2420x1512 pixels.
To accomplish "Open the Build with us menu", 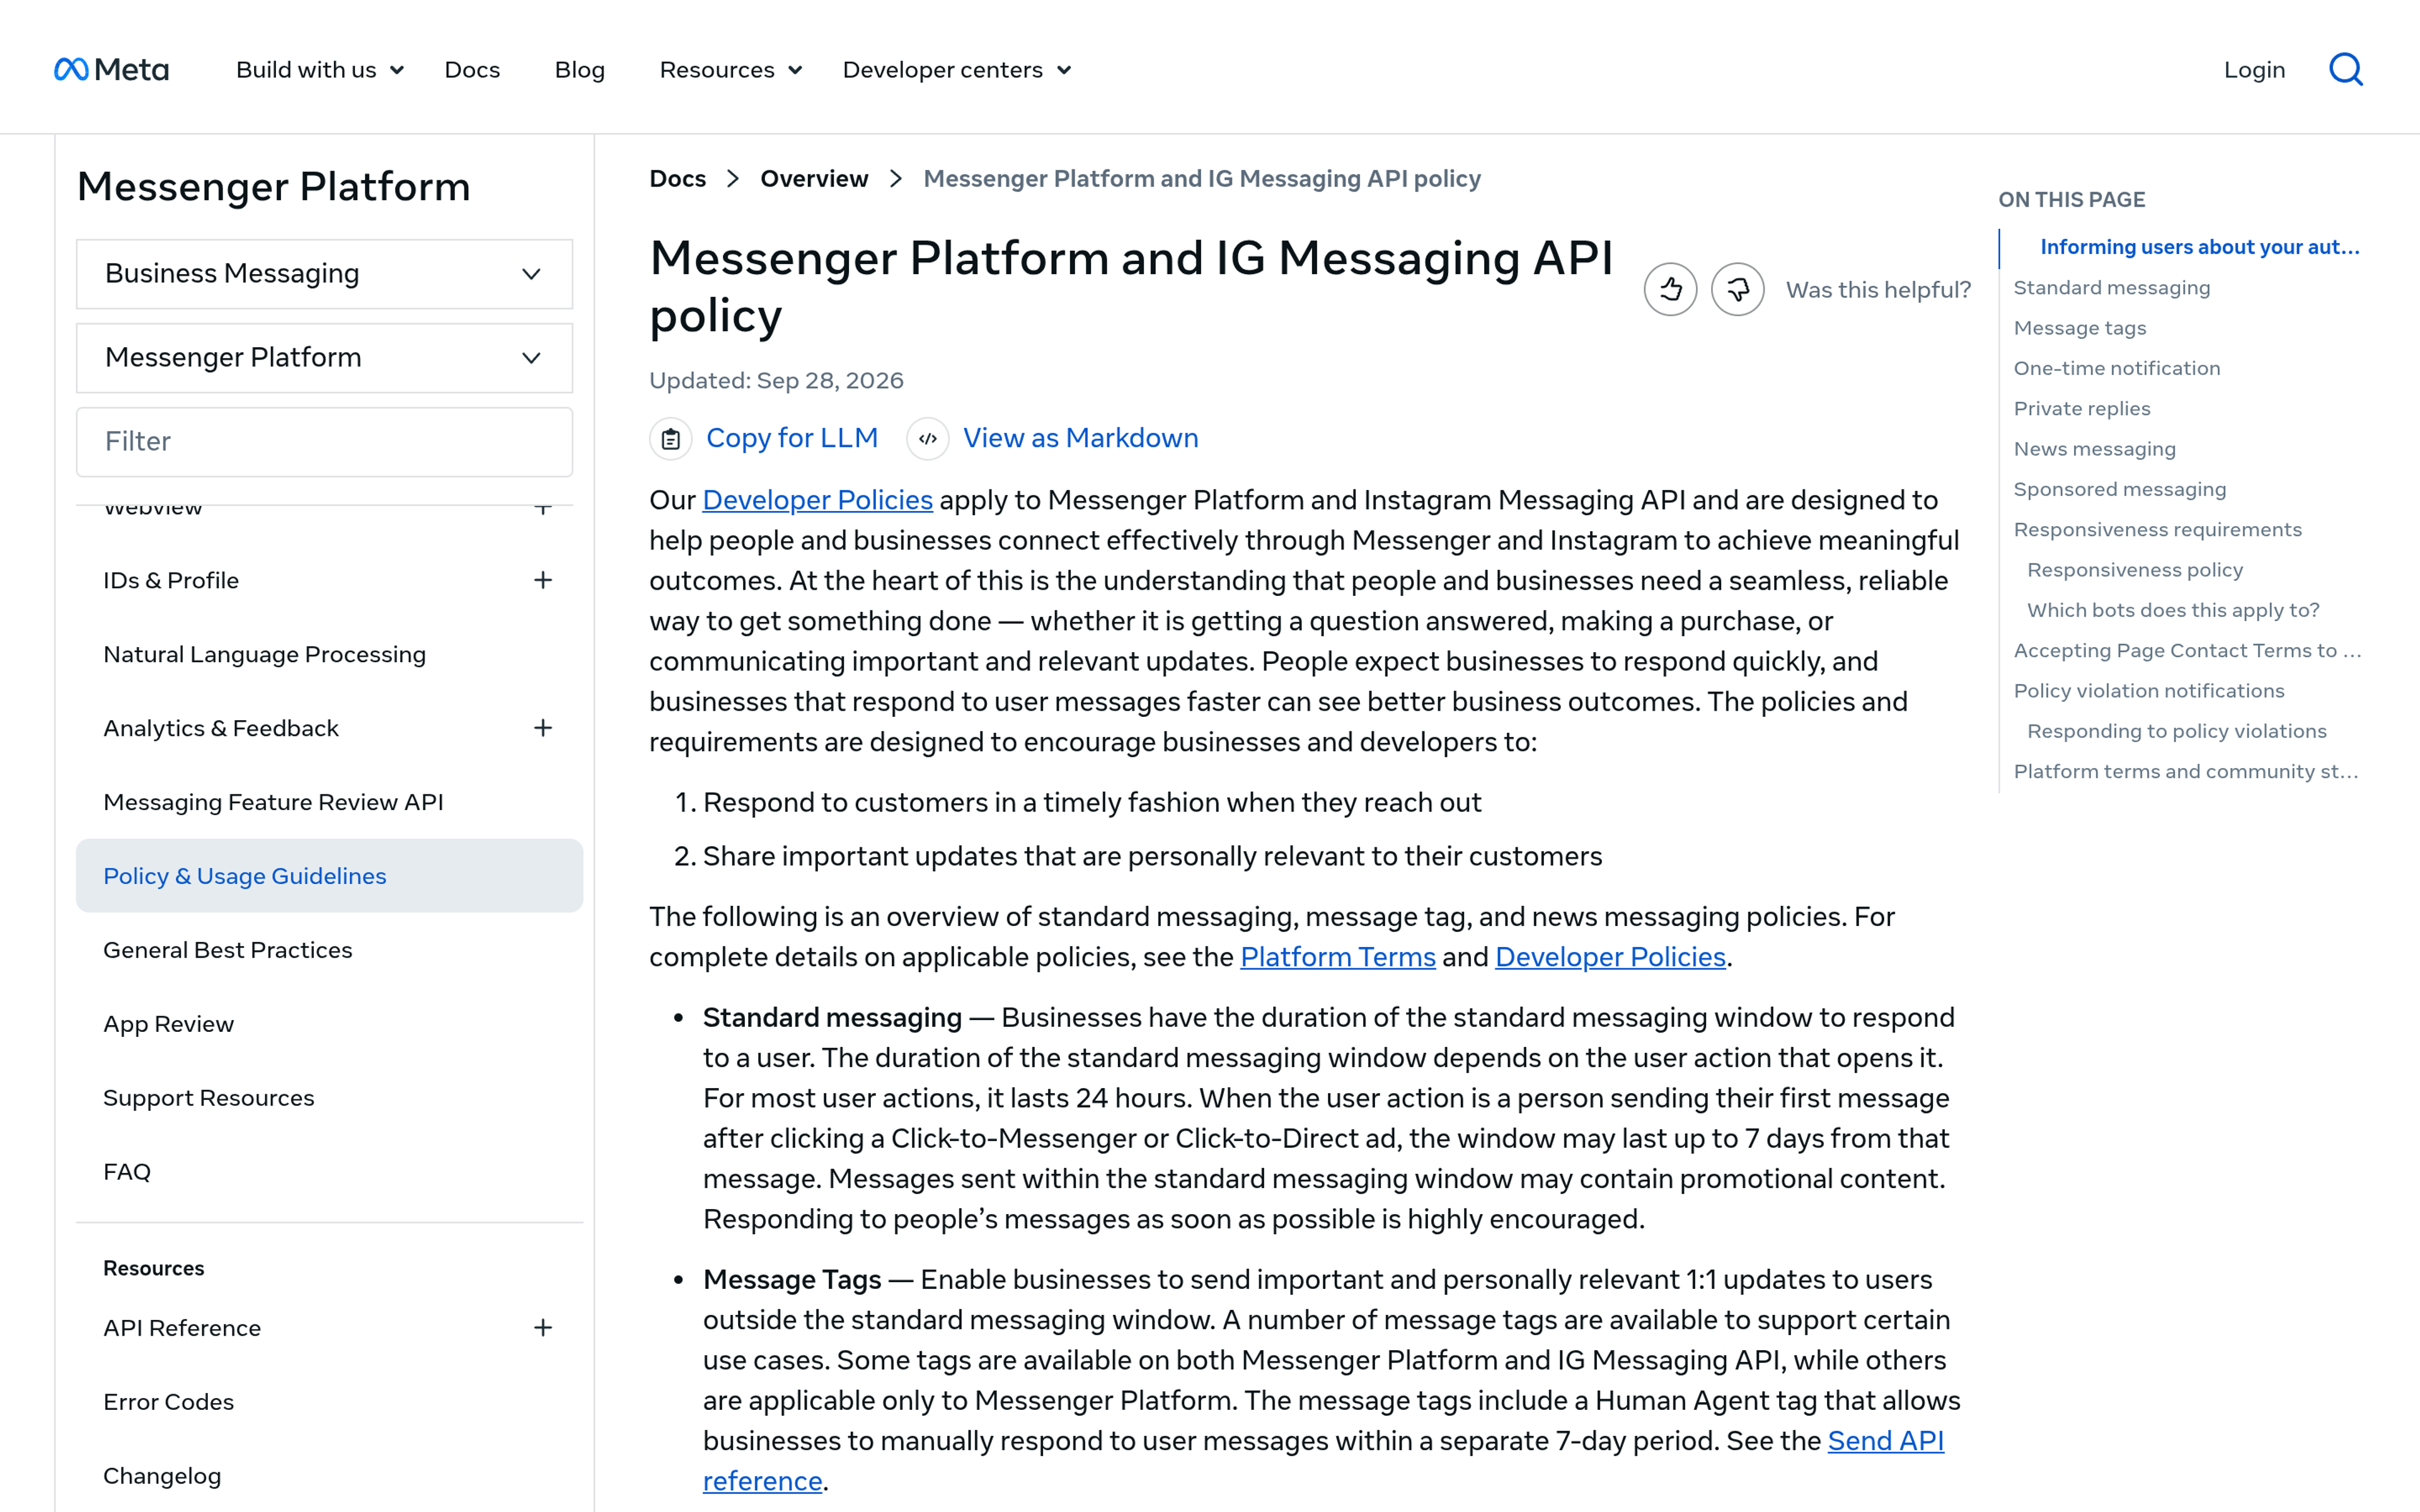I will 320,70.
